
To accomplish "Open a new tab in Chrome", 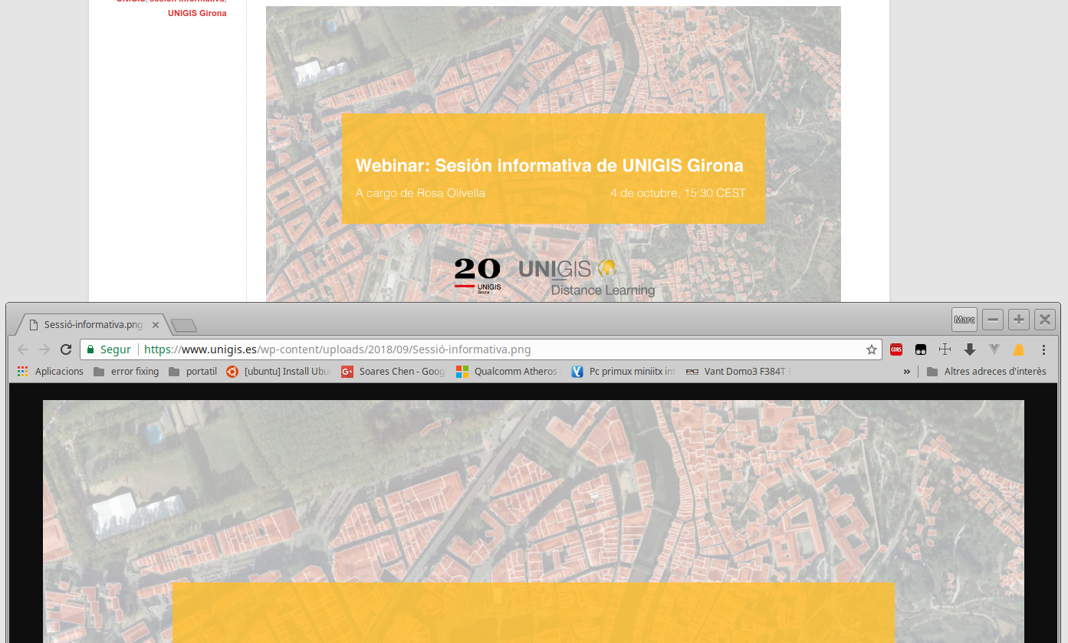I will pyautogui.click(x=184, y=326).
